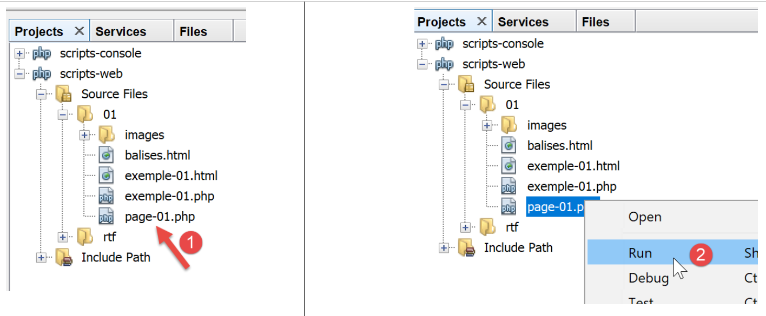Expand the images folder in left panel
The image size is (766, 316).
pos(84,135)
